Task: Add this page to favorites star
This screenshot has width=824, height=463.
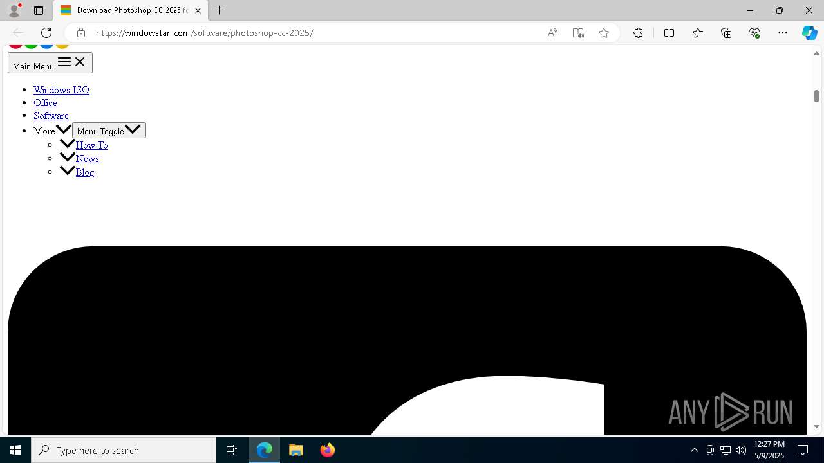Action: point(604,33)
